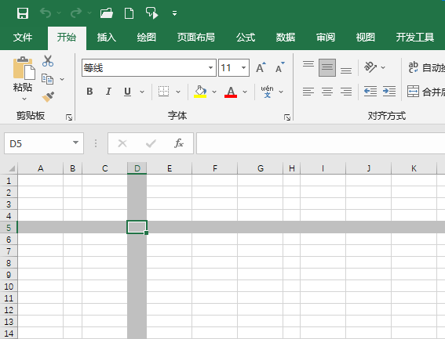445x339 pixels.
Task: Click the Format Painter brush icon
Action: tap(48, 97)
